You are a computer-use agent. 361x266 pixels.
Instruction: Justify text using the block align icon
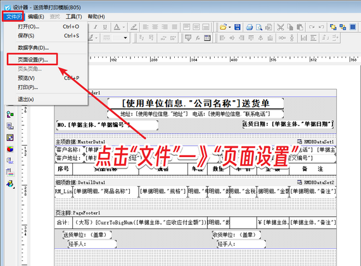[x=175, y=27]
